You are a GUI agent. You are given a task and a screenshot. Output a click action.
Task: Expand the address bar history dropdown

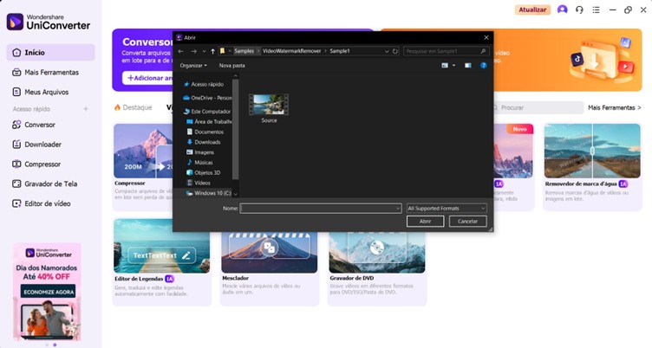click(x=387, y=51)
